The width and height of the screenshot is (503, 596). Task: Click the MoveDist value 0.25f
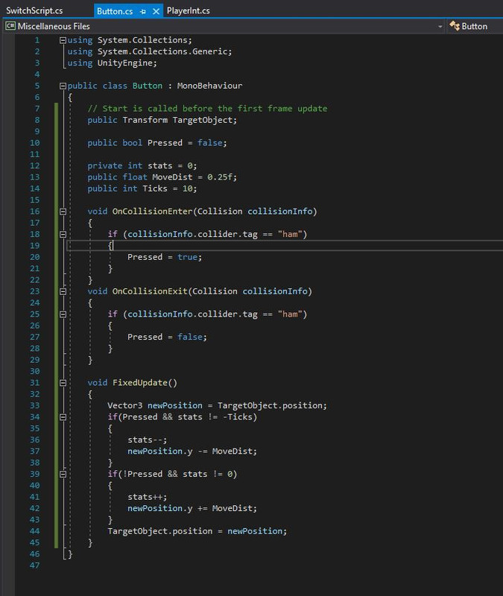coord(220,177)
